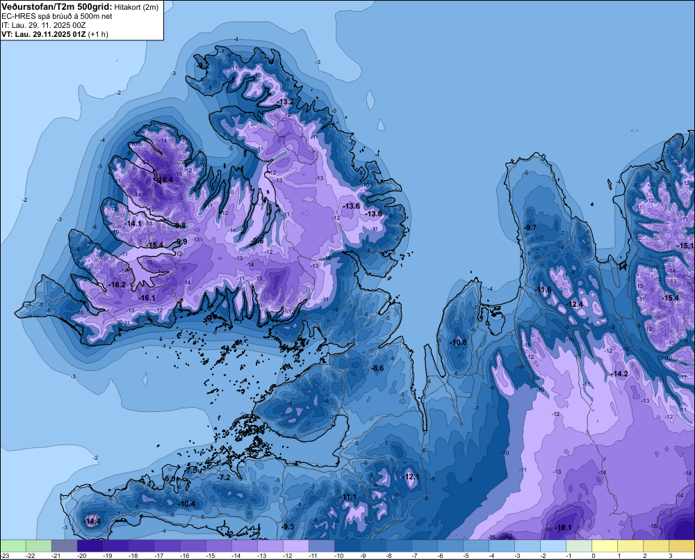This screenshot has width=695, height=560.
Task: Click the -14.2 temperature label
Action: coord(620,374)
